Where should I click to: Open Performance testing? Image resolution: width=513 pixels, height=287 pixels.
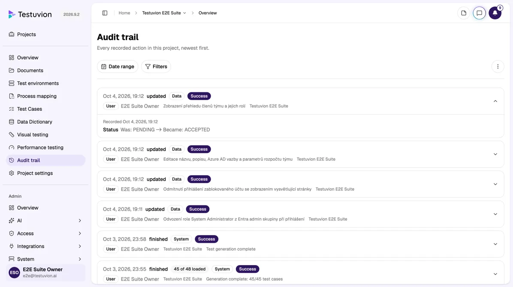tap(46, 147)
